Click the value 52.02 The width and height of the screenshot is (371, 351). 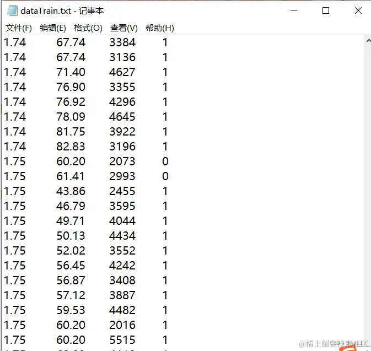click(71, 251)
